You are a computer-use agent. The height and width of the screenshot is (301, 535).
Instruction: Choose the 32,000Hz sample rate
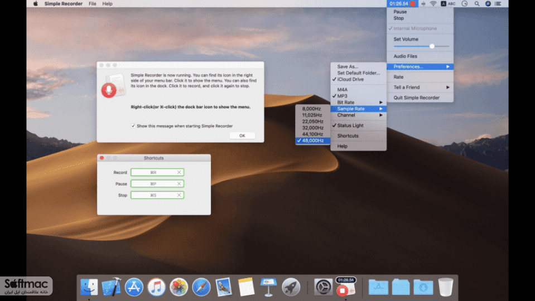click(312, 128)
